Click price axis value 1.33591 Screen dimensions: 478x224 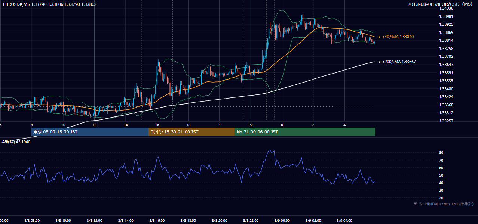tap(446, 73)
